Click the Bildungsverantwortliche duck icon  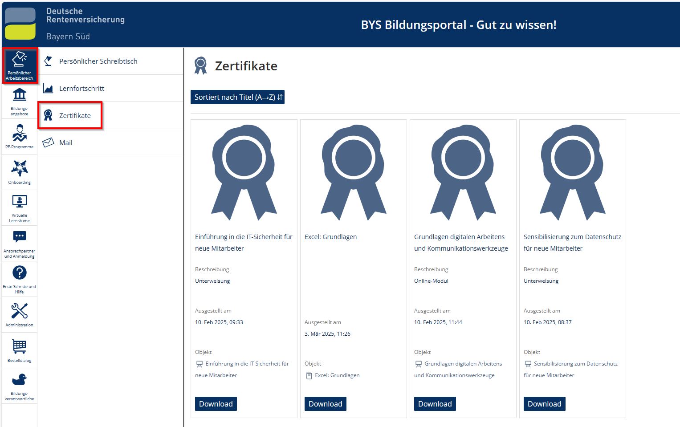20,386
